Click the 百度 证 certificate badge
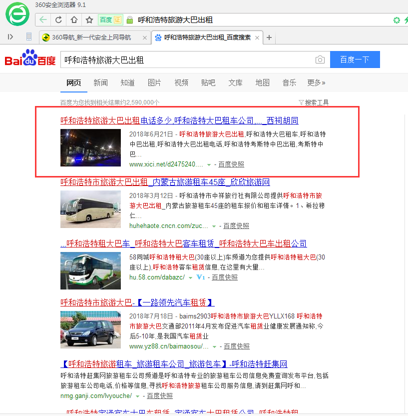Image resolution: width=408 pixels, height=416 pixels. [110, 20]
